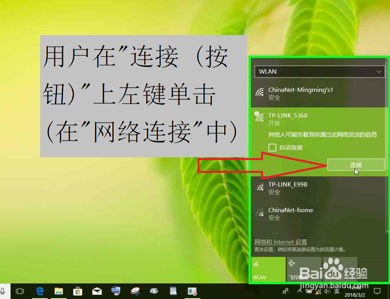Click the Task View icon
390x299 pixels.
click(x=20, y=291)
